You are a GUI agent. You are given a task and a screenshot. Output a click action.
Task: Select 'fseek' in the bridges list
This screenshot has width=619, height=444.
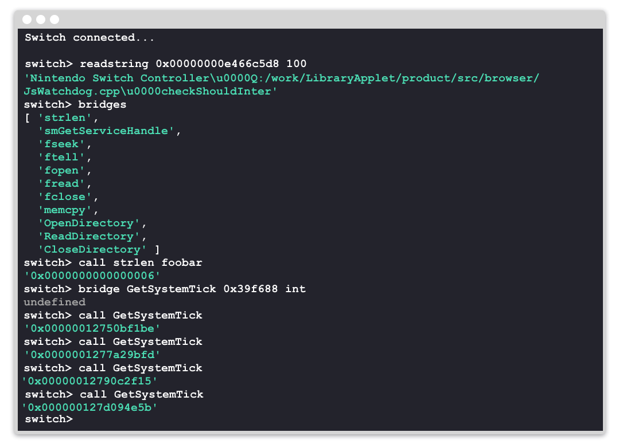(61, 144)
